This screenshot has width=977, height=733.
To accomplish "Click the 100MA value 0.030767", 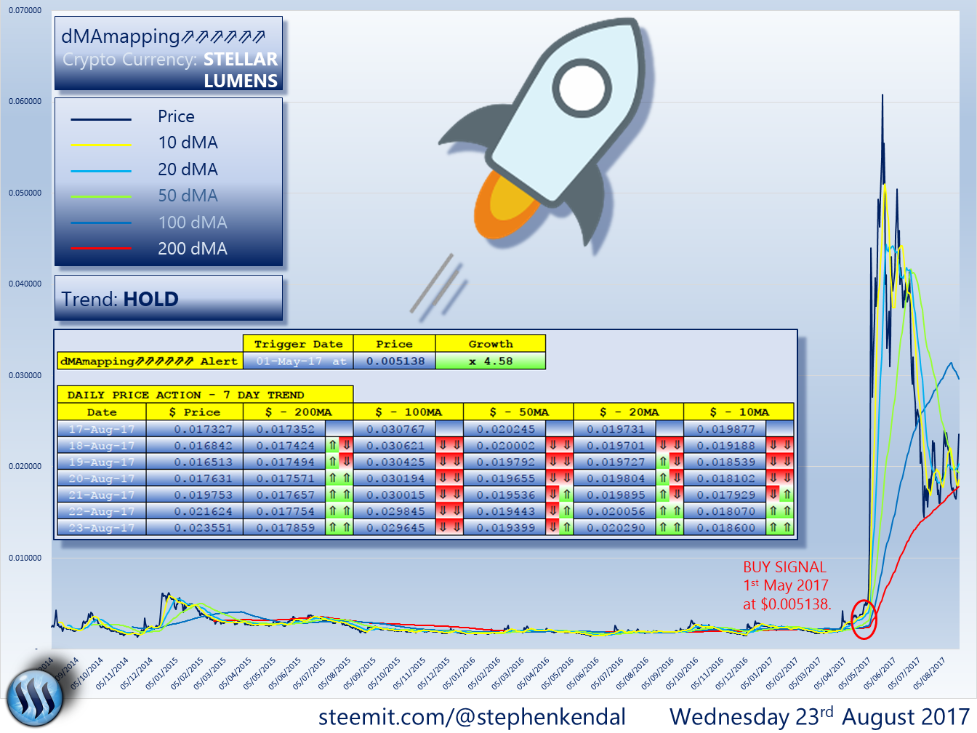I will coord(395,429).
